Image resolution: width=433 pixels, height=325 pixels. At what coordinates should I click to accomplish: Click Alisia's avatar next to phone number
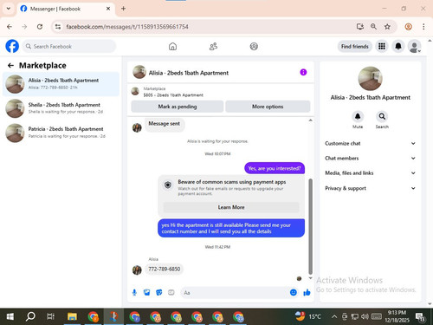point(137,270)
